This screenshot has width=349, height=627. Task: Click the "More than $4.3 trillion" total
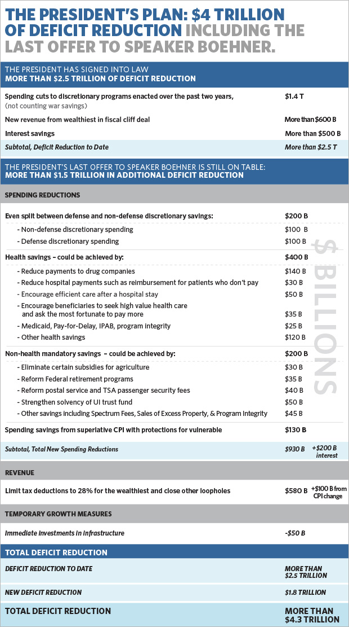pos(312,615)
